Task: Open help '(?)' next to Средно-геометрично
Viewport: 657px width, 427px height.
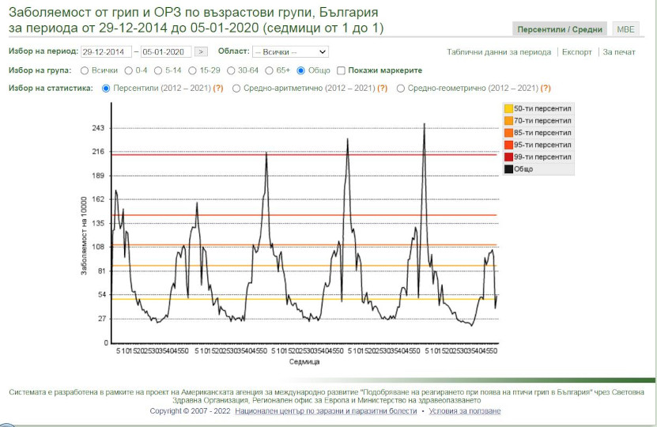Action: point(546,89)
